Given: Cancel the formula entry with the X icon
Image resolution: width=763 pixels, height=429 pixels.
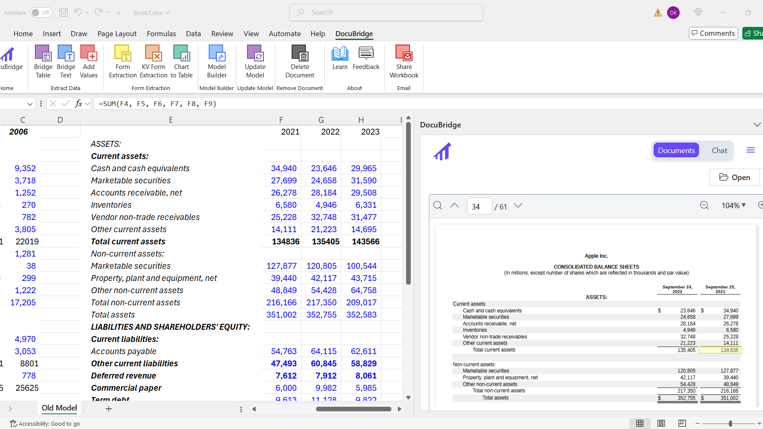Looking at the screenshot, I should coord(53,103).
